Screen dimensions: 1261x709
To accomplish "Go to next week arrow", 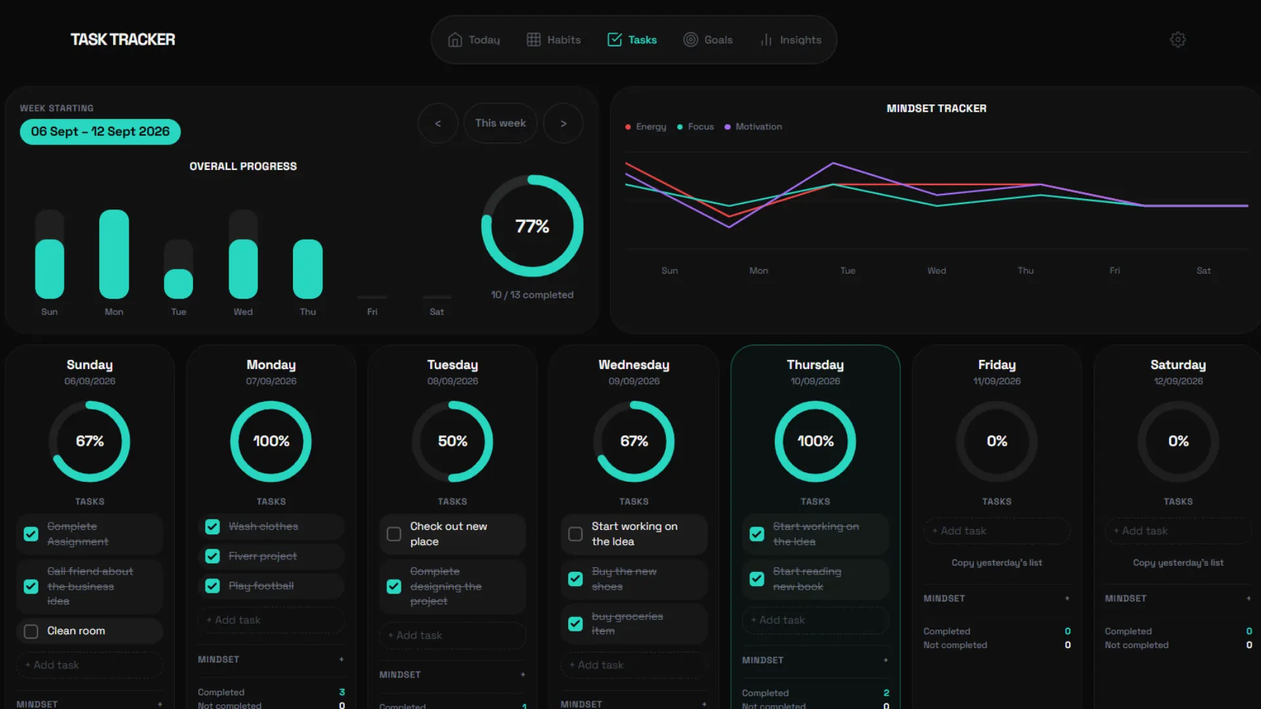I will click(x=563, y=123).
